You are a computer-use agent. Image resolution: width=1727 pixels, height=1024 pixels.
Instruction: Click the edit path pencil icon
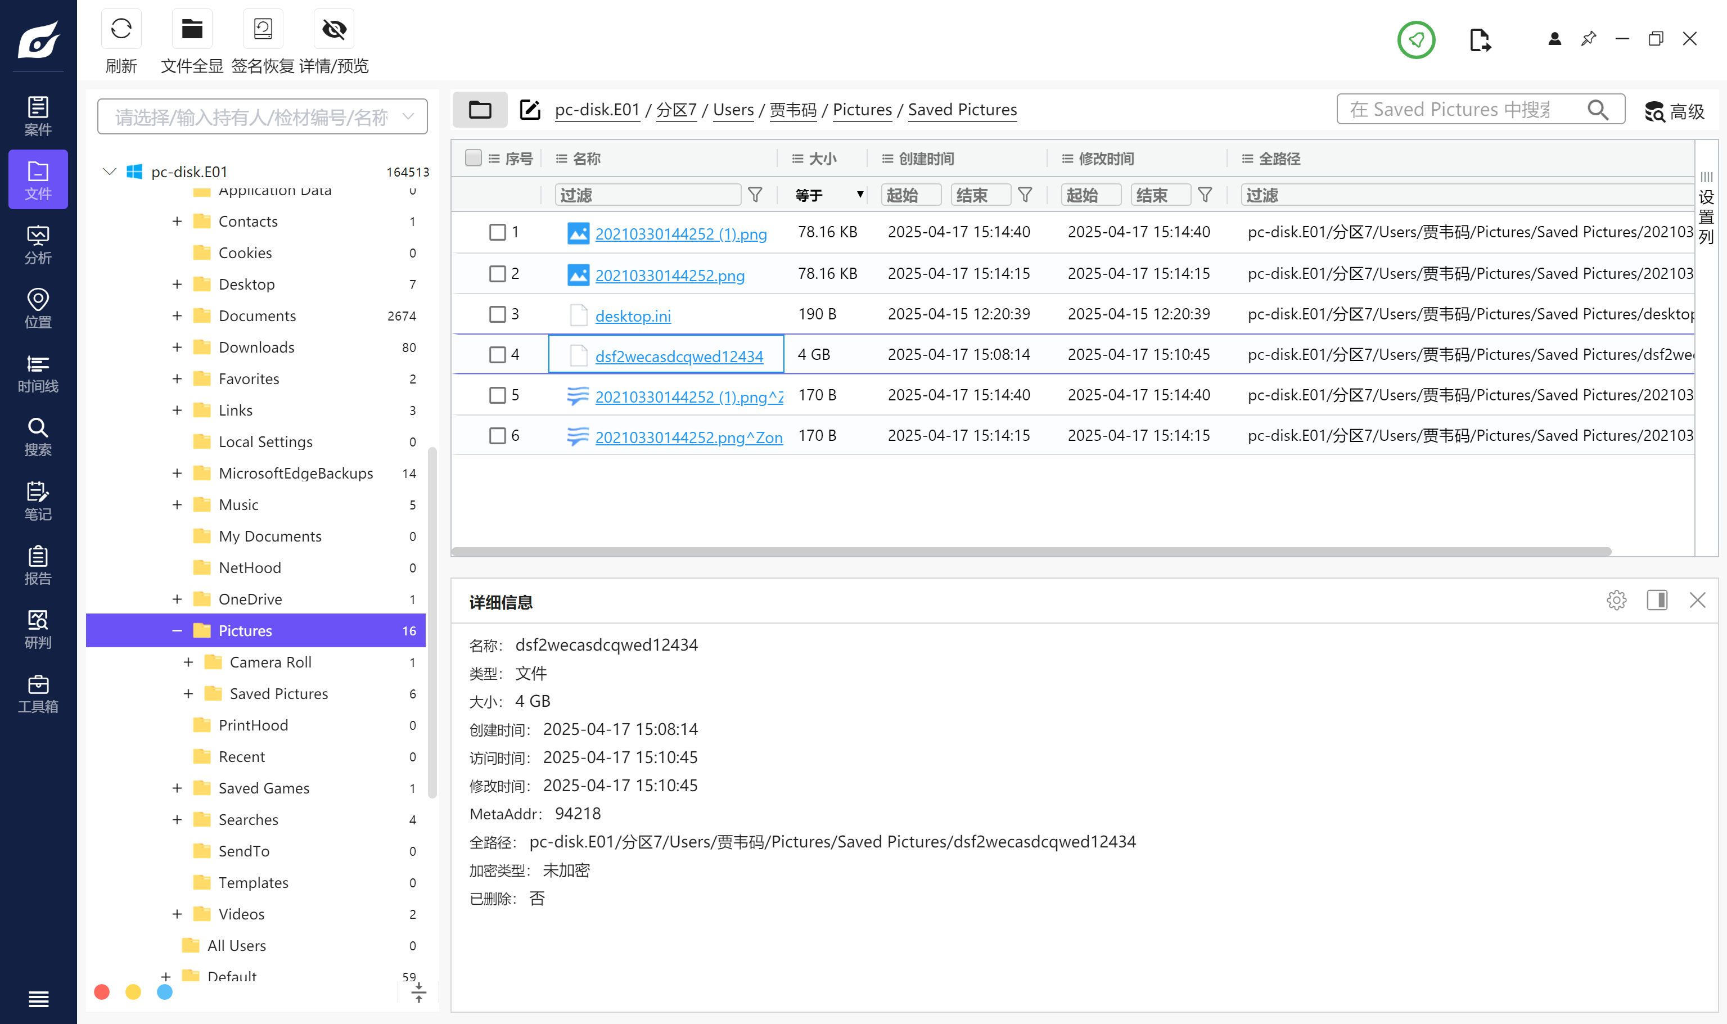click(x=529, y=109)
